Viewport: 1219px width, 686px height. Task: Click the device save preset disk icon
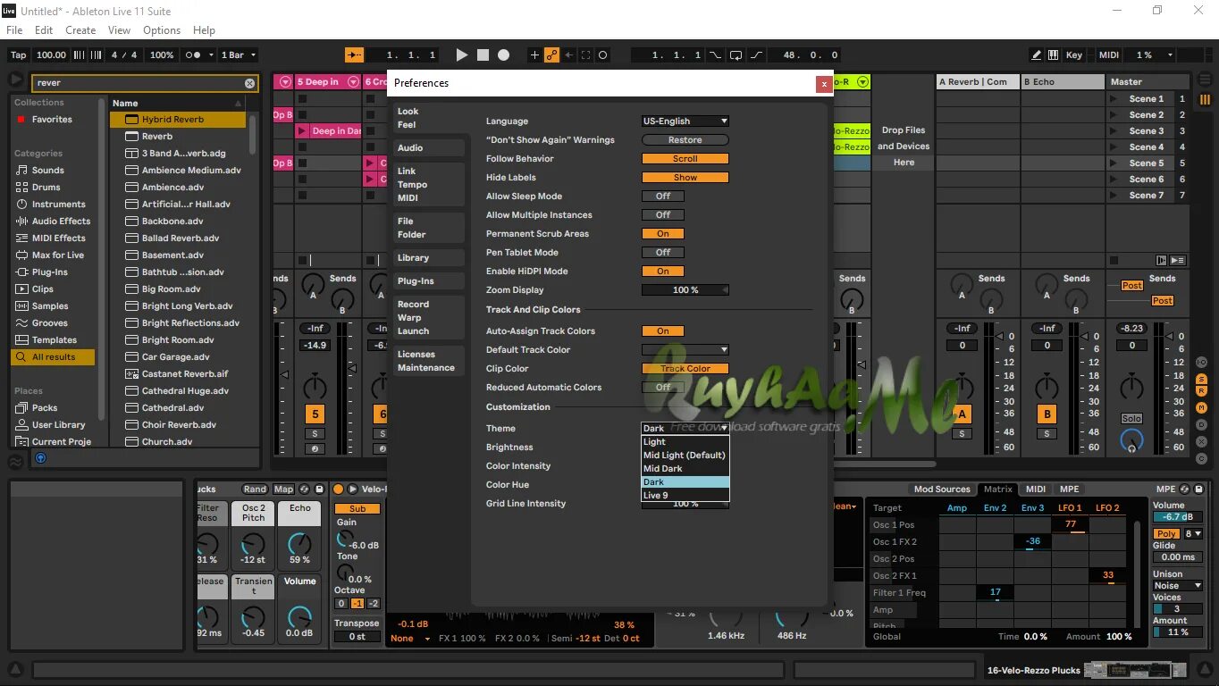(317, 489)
